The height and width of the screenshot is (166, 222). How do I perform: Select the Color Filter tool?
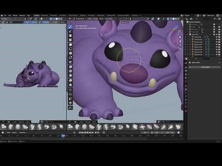pos(70,76)
